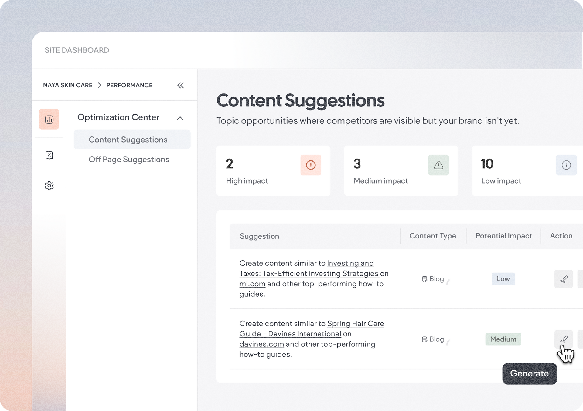Open Off Page Suggestions menu item
The image size is (583, 411).
click(129, 160)
